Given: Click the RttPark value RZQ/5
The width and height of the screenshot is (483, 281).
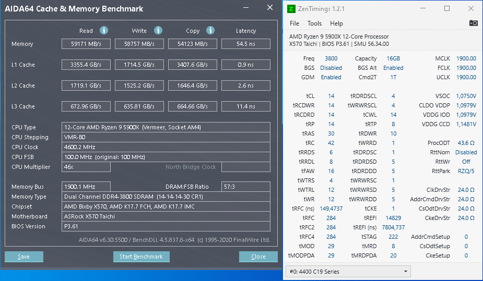Looking at the screenshot, I should coord(466,171).
